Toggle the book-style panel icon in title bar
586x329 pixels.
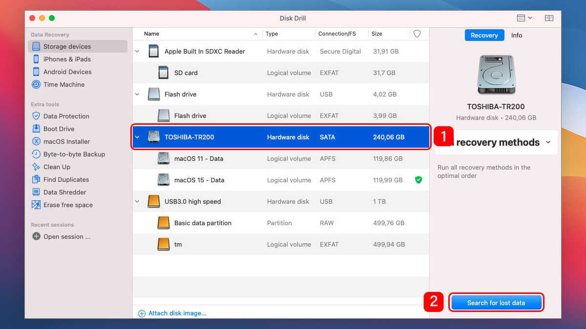(549, 18)
